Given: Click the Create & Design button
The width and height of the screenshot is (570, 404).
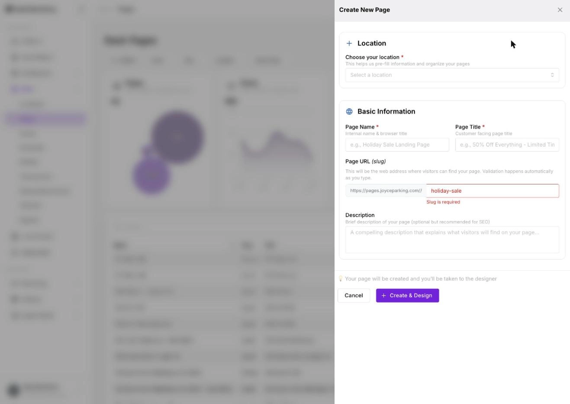Looking at the screenshot, I should pos(407,295).
